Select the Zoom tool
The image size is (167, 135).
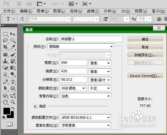click(13, 102)
